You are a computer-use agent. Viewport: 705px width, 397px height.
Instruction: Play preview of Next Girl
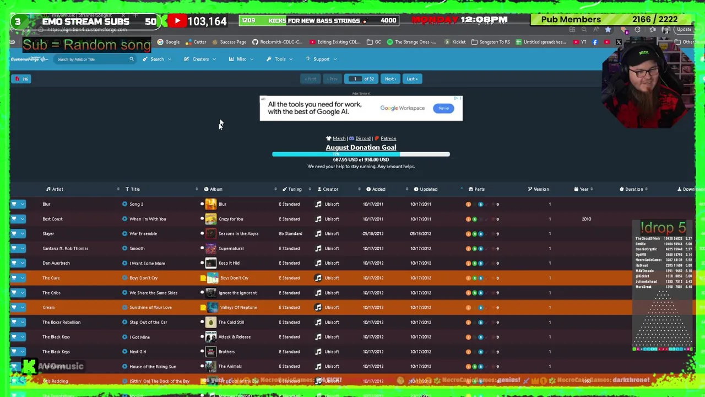[125, 352]
